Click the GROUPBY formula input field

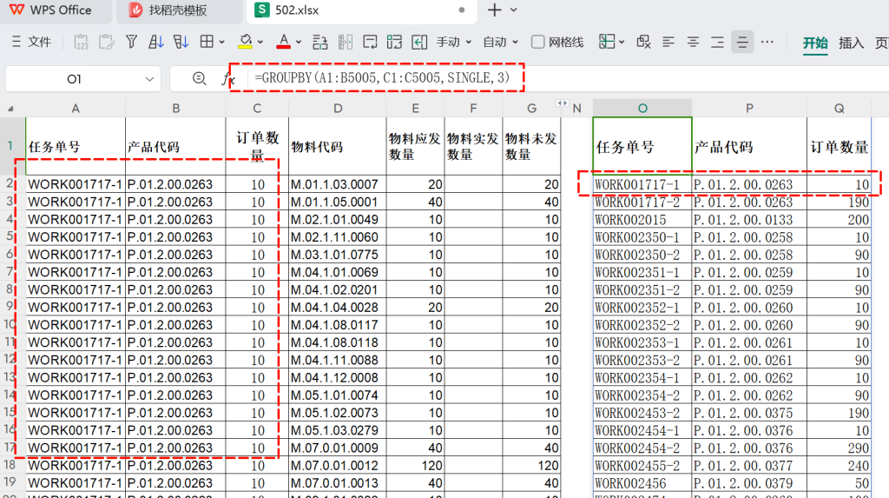point(382,78)
